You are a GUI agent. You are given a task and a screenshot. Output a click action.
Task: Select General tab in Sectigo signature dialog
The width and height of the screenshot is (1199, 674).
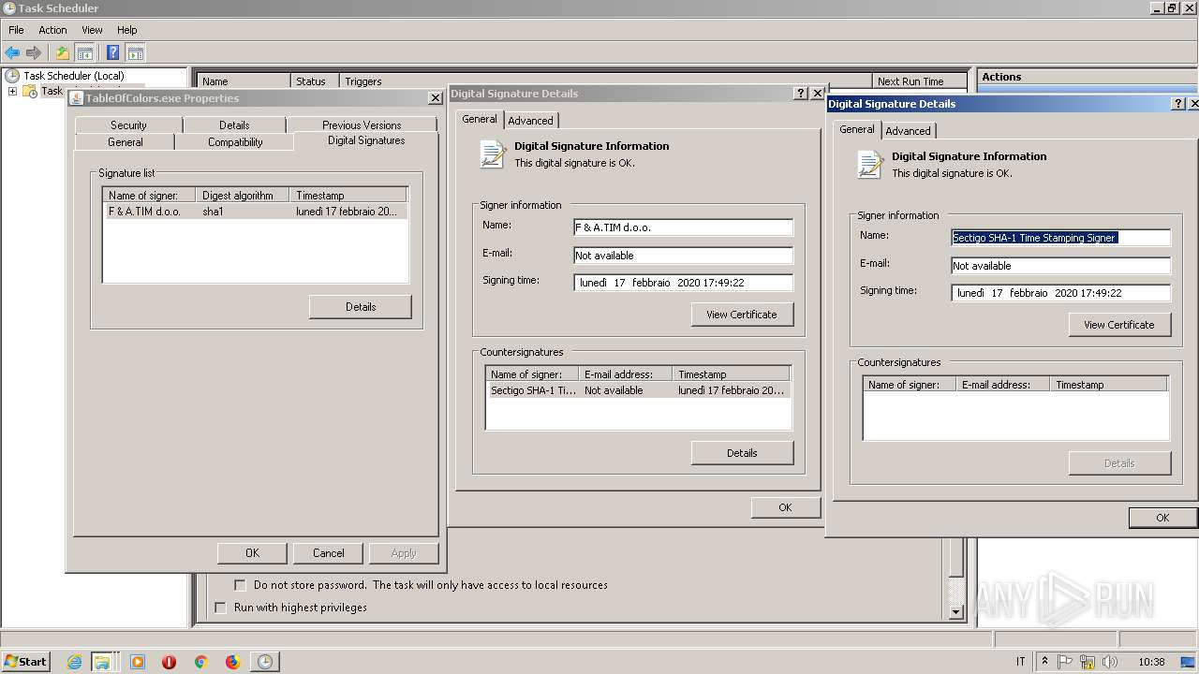tap(857, 129)
